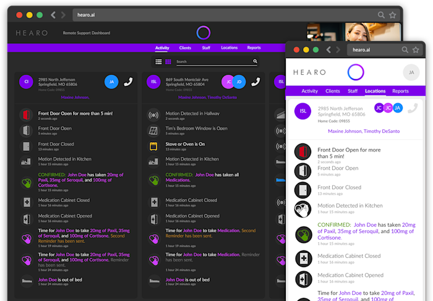Click the JA staff avatar in front window card
The width and height of the screenshot is (433, 301).
397,108
